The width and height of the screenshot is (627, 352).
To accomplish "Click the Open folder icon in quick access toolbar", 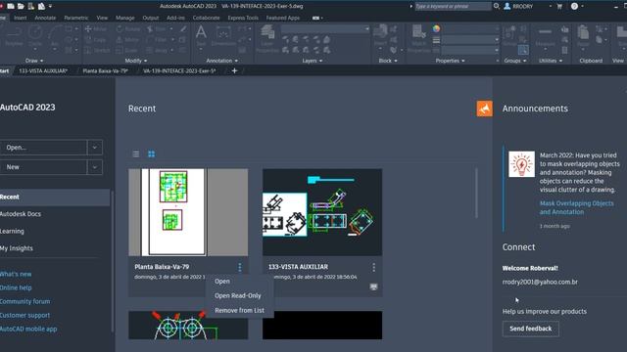I will pyautogui.click(x=21, y=7).
